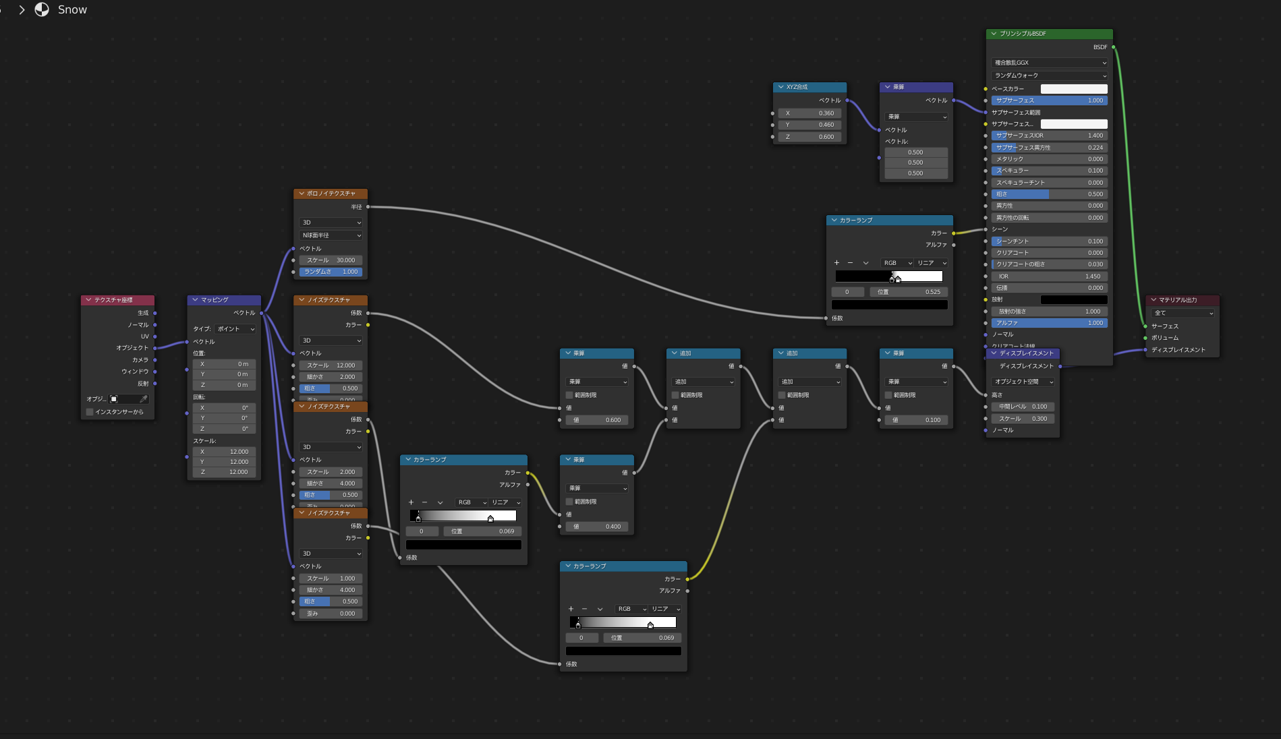Click eyedropper icon in テクスチャ座標 object field
The width and height of the screenshot is (1281, 739).
click(143, 399)
